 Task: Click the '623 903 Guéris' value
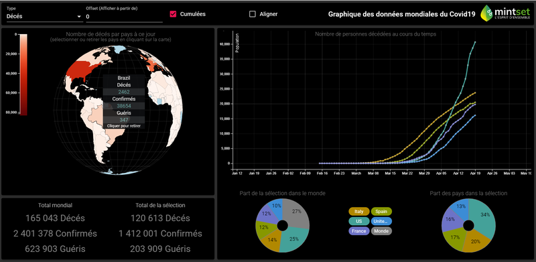[x=55, y=249]
